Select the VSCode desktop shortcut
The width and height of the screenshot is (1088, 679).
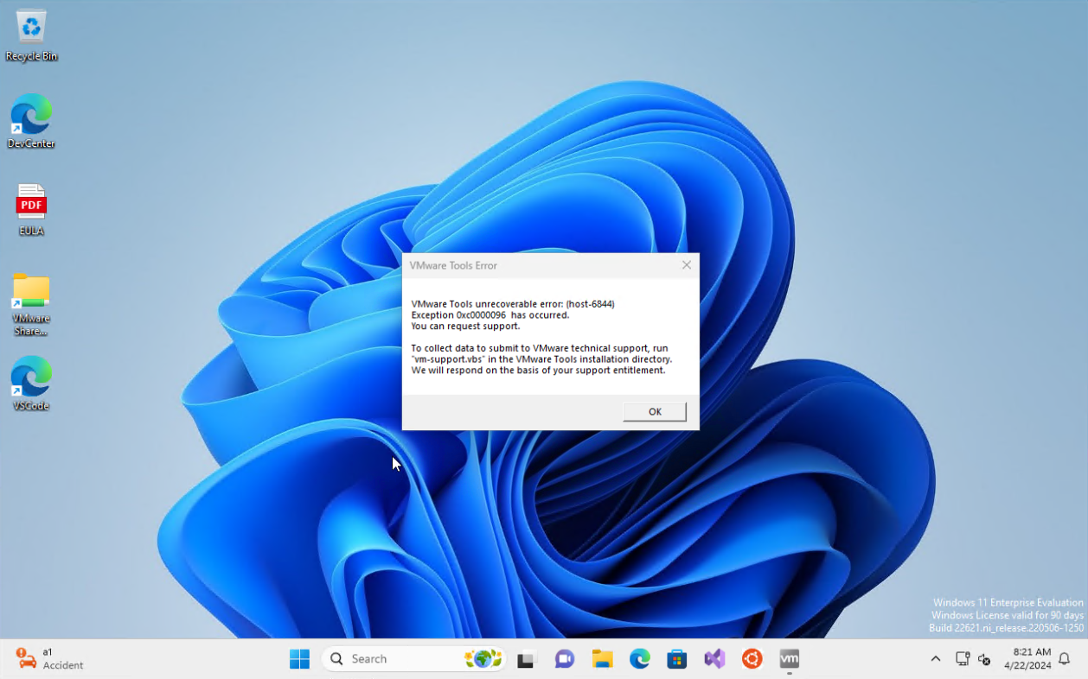(31, 384)
